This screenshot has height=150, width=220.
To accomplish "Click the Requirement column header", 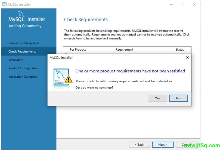I will 124,50.
